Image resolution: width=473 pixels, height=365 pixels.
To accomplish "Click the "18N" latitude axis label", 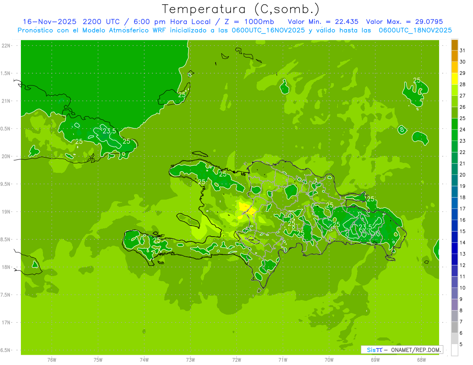I will (6, 267).
